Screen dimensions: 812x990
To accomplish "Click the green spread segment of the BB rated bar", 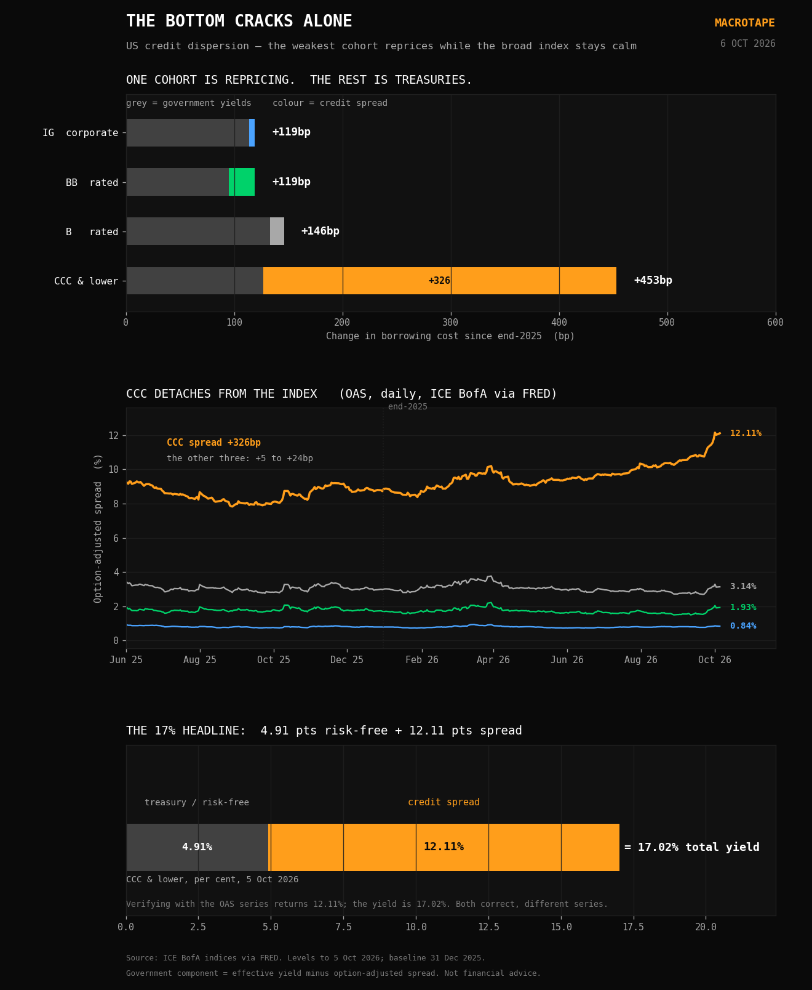I will [242, 182].
